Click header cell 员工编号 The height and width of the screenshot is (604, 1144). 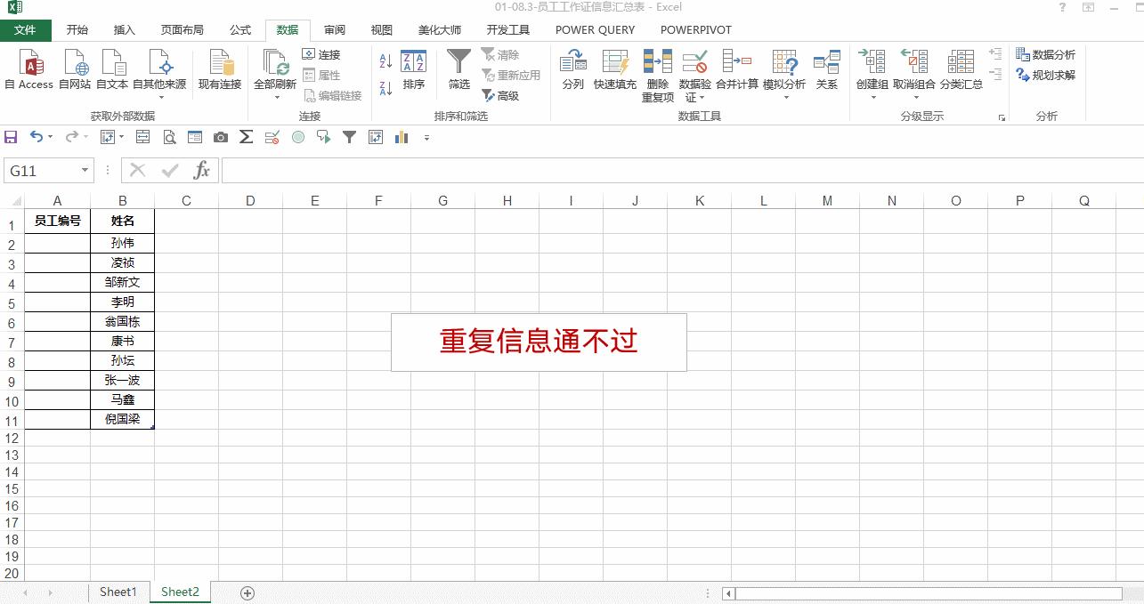[58, 221]
